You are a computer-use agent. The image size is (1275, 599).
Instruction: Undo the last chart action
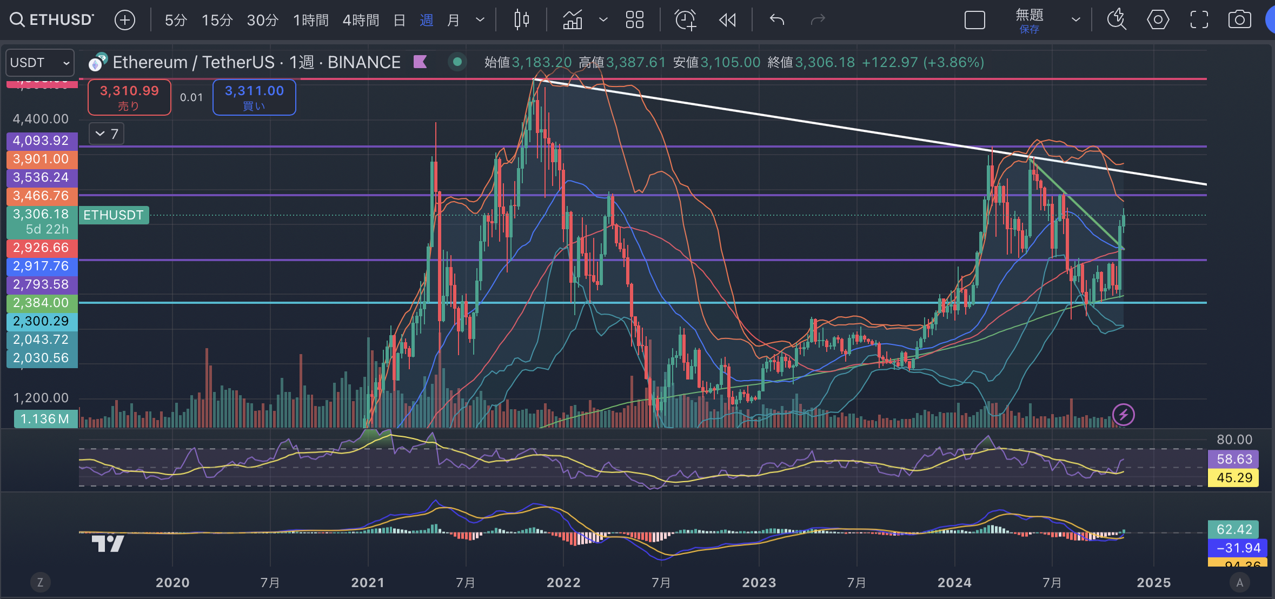[777, 20]
